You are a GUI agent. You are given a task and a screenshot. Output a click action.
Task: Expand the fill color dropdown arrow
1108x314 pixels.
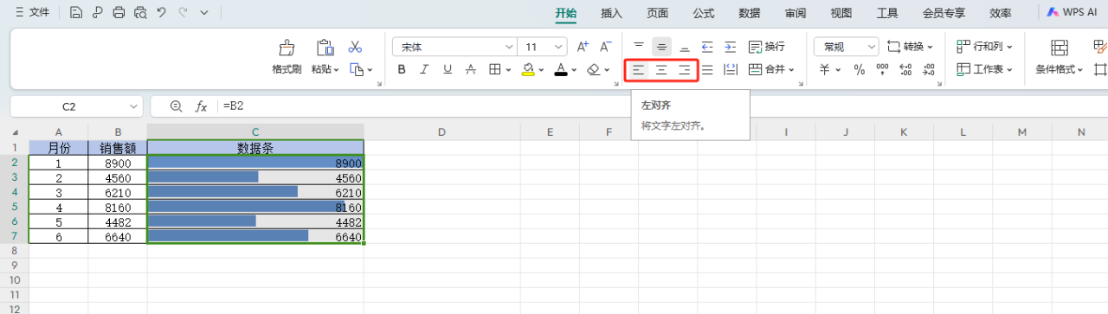coord(542,69)
